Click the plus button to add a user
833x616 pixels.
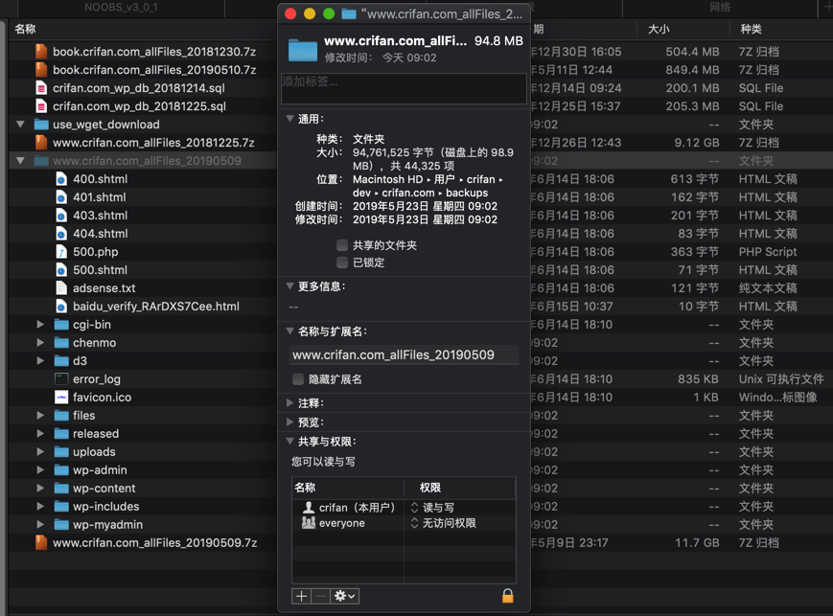[301, 596]
